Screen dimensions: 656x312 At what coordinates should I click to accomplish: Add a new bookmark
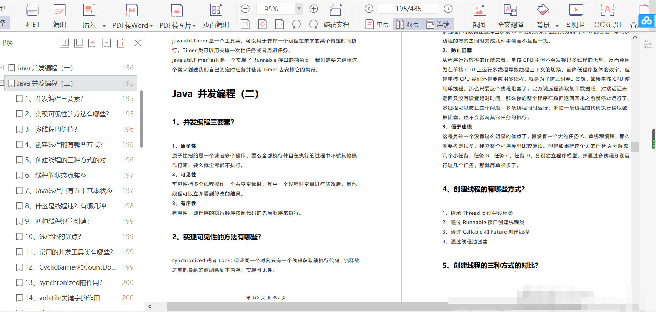[92, 43]
